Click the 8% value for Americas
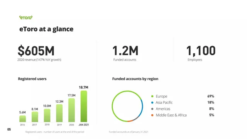 (212, 109)
